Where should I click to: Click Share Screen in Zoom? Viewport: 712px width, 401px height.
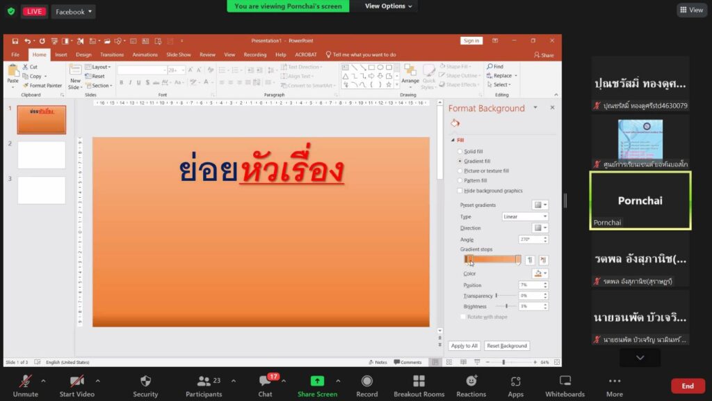coord(317,386)
